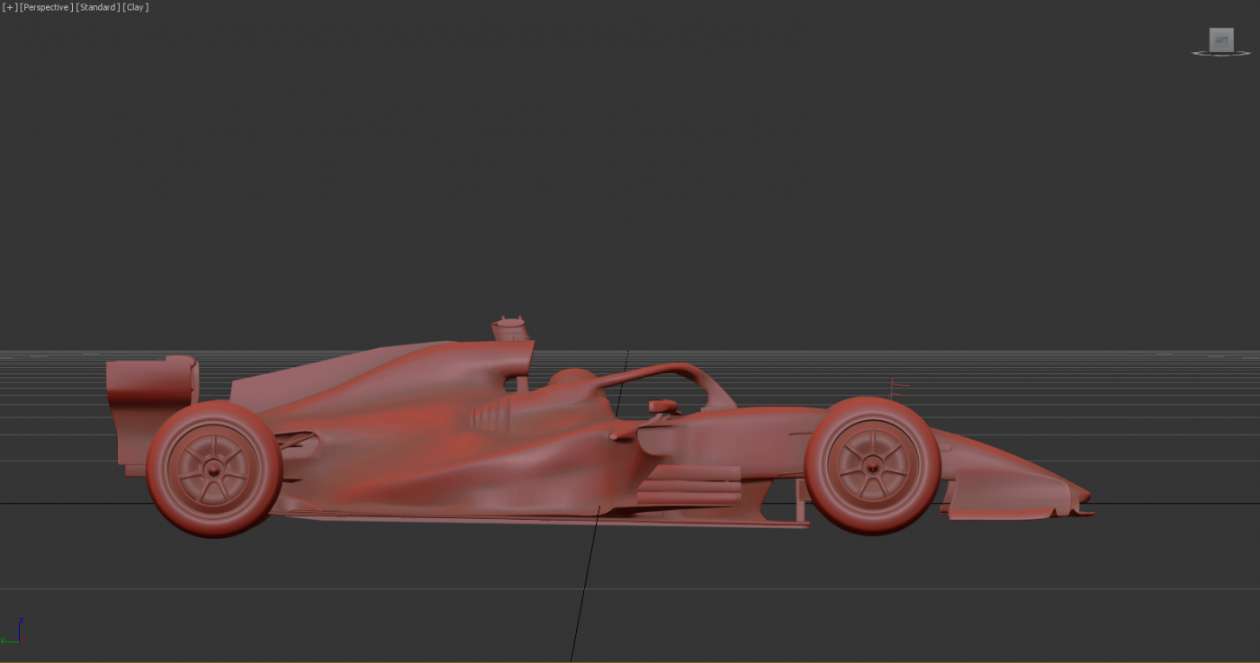Open the Clay per-view preference menu
The width and height of the screenshot is (1260, 663).
[x=136, y=7]
